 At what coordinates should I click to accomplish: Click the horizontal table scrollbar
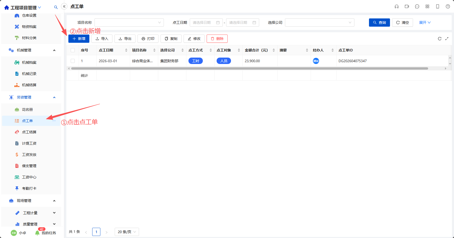[249, 68]
